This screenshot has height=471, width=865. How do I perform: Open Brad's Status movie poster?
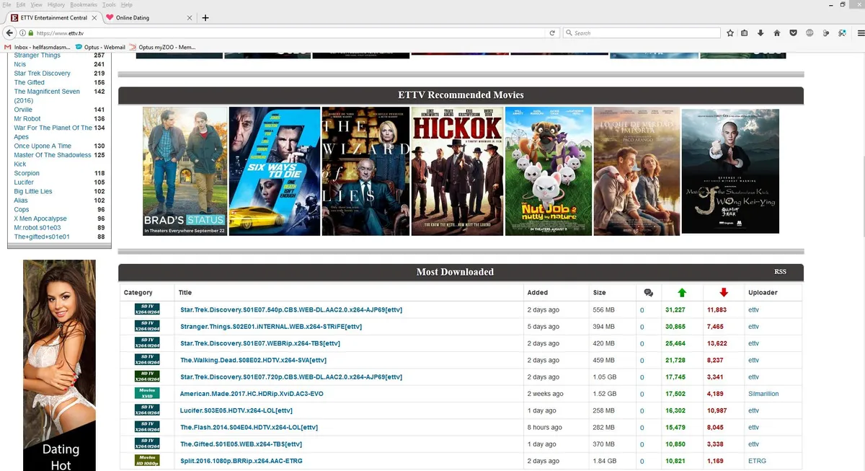(x=185, y=171)
